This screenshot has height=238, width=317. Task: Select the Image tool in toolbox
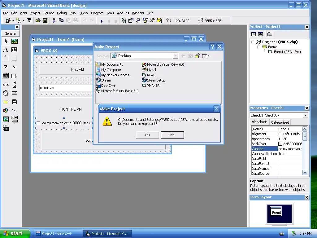pos(6,119)
